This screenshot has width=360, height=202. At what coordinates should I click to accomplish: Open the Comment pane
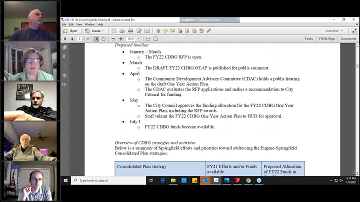point(348,39)
